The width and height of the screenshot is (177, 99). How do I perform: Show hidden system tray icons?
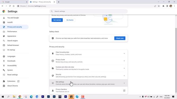(x=140, y=97)
